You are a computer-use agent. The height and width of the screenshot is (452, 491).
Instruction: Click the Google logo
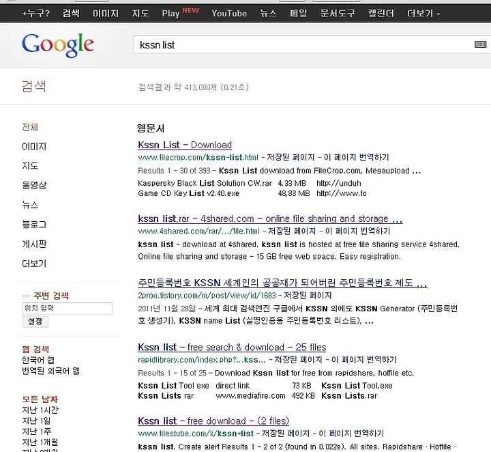[57, 46]
